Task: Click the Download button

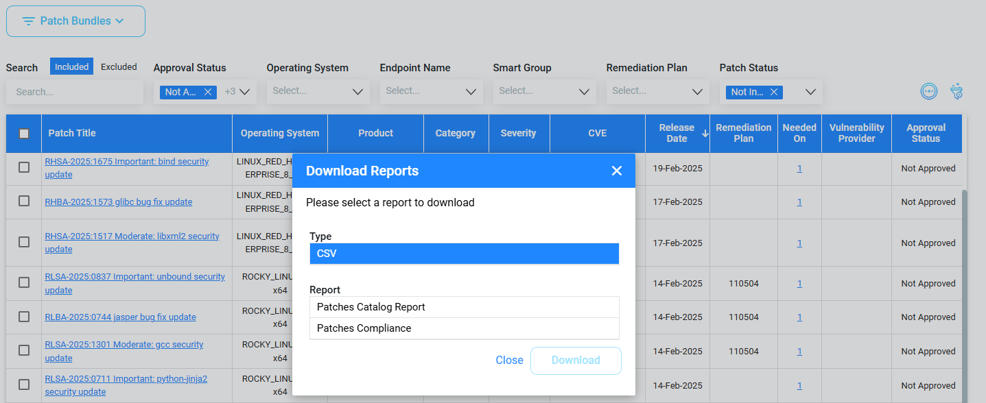Action: [x=576, y=361]
